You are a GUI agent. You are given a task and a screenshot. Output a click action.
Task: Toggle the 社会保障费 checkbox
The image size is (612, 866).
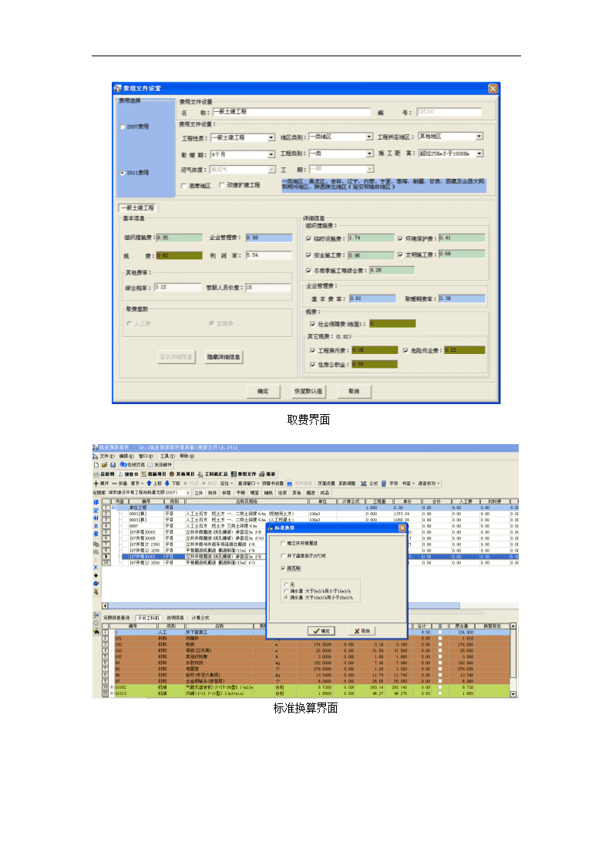coord(313,324)
